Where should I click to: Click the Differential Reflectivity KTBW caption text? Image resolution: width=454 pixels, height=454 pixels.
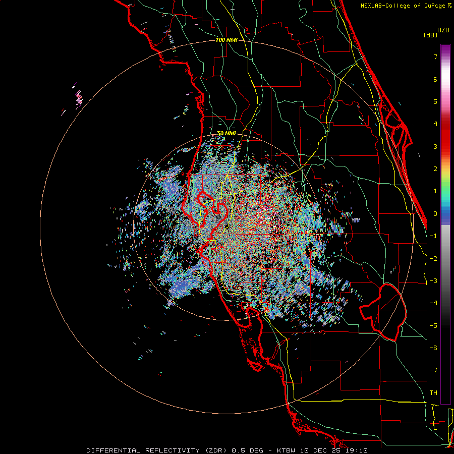[x=227, y=450]
